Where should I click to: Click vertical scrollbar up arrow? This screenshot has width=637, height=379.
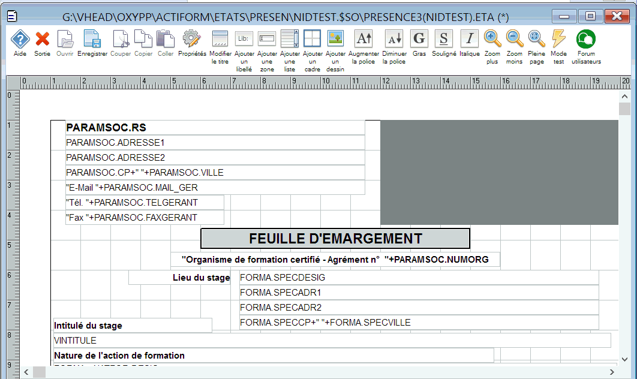(x=624, y=97)
